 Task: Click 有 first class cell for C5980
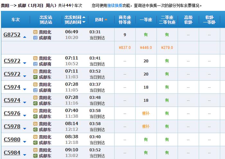(x=146, y=140)
